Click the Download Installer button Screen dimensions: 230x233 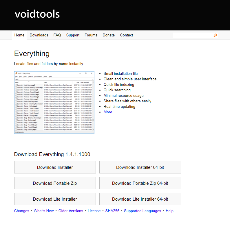[x=55, y=167]
